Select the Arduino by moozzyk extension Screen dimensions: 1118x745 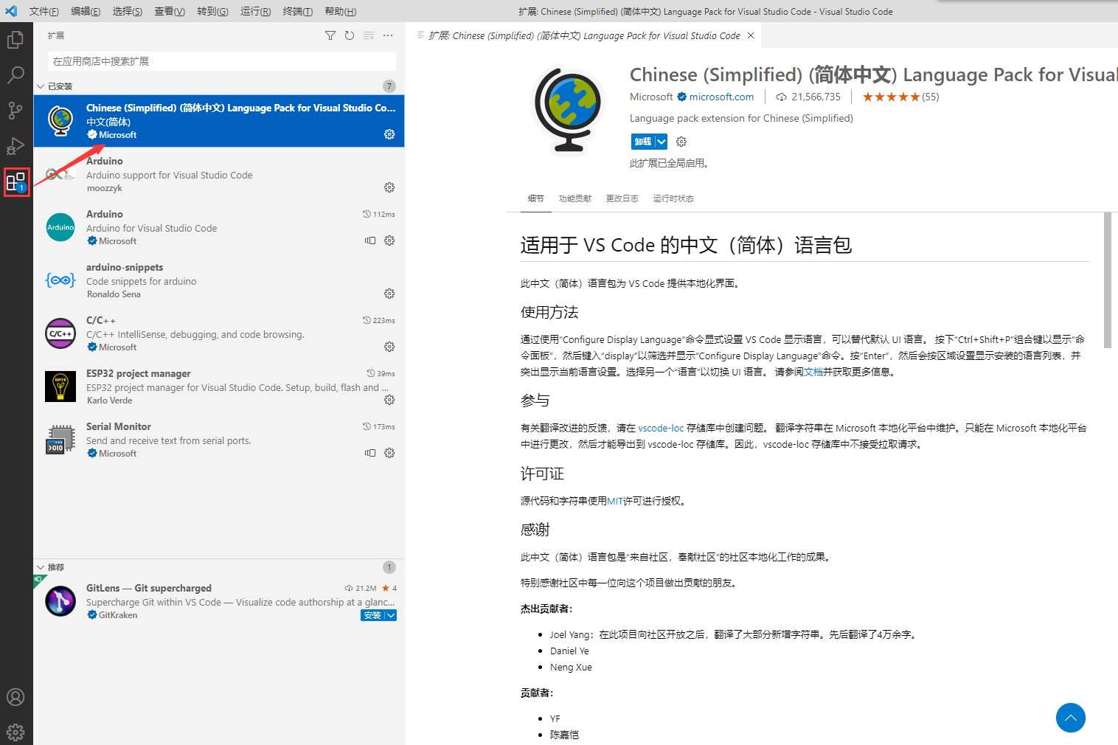(x=219, y=174)
